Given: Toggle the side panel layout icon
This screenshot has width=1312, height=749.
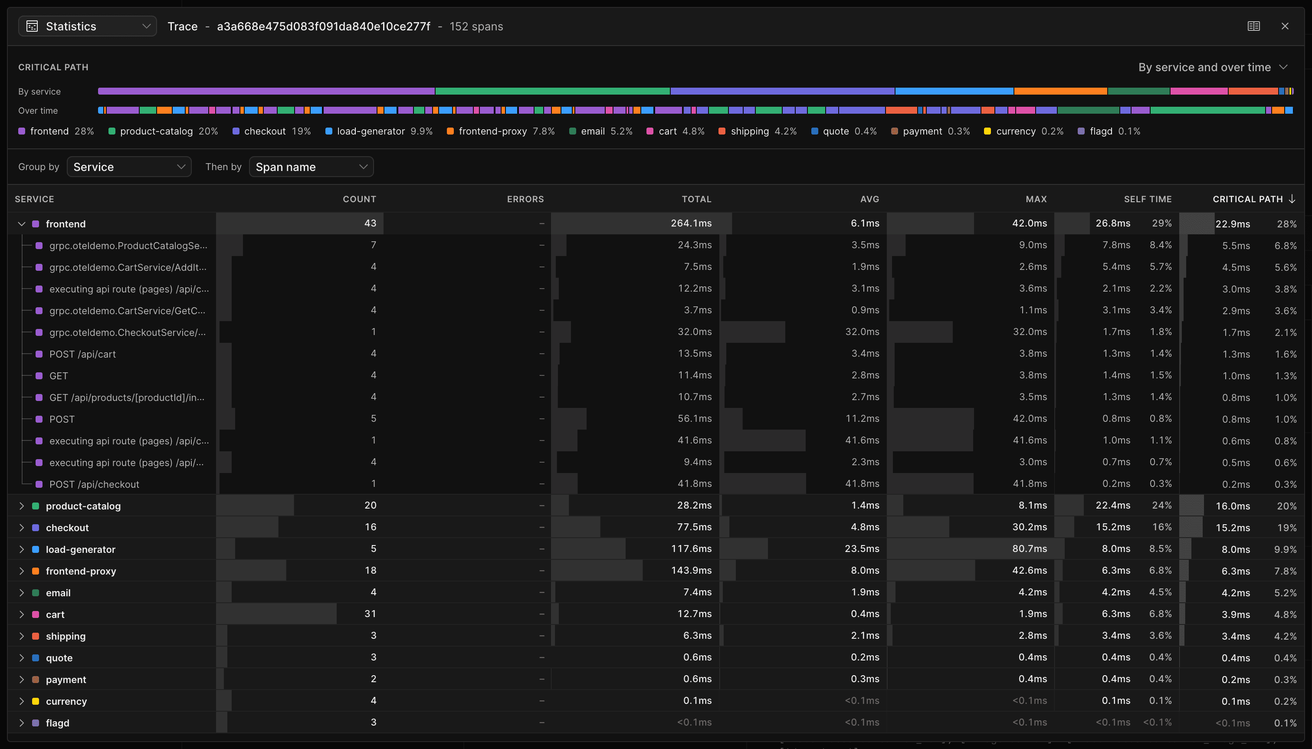Looking at the screenshot, I should click(1253, 26).
